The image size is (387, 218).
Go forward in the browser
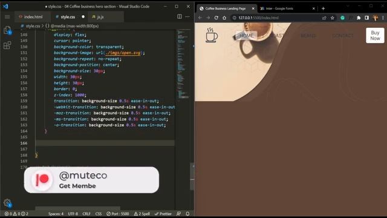pyautogui.click(x=208, y=18)
